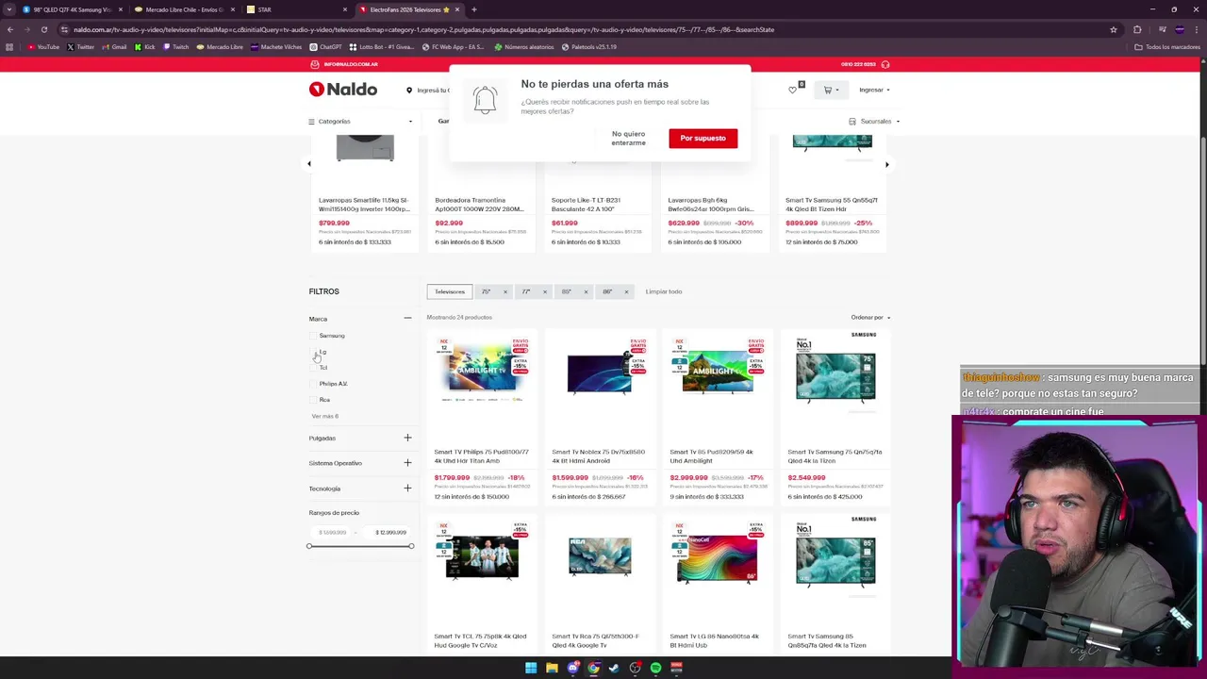This screenshot has width=1207, height=679.
Task: Open Smart TV Philips 75 Pud8100/77 product
Action: (x=482, y=455)
